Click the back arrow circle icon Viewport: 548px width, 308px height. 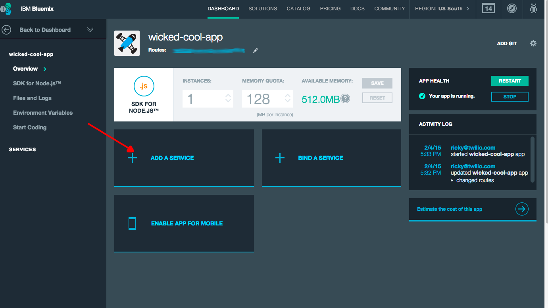tap(6, 29)
